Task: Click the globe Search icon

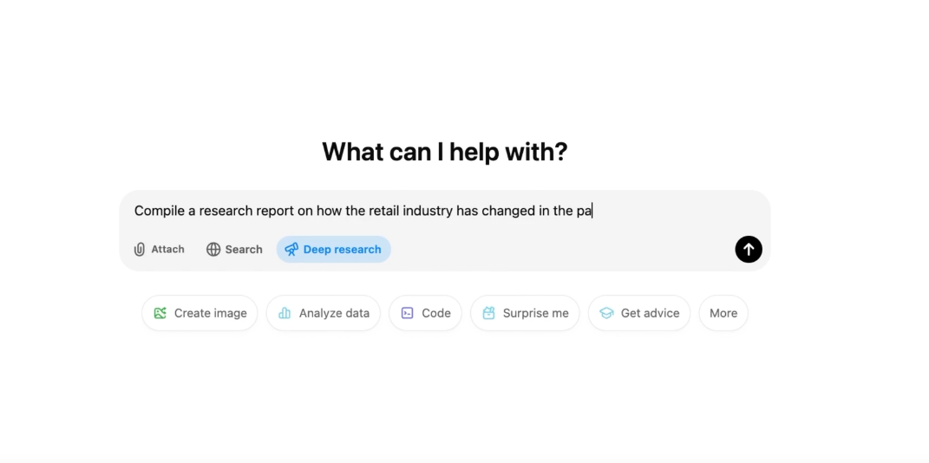Action: (x=213, y=250)
